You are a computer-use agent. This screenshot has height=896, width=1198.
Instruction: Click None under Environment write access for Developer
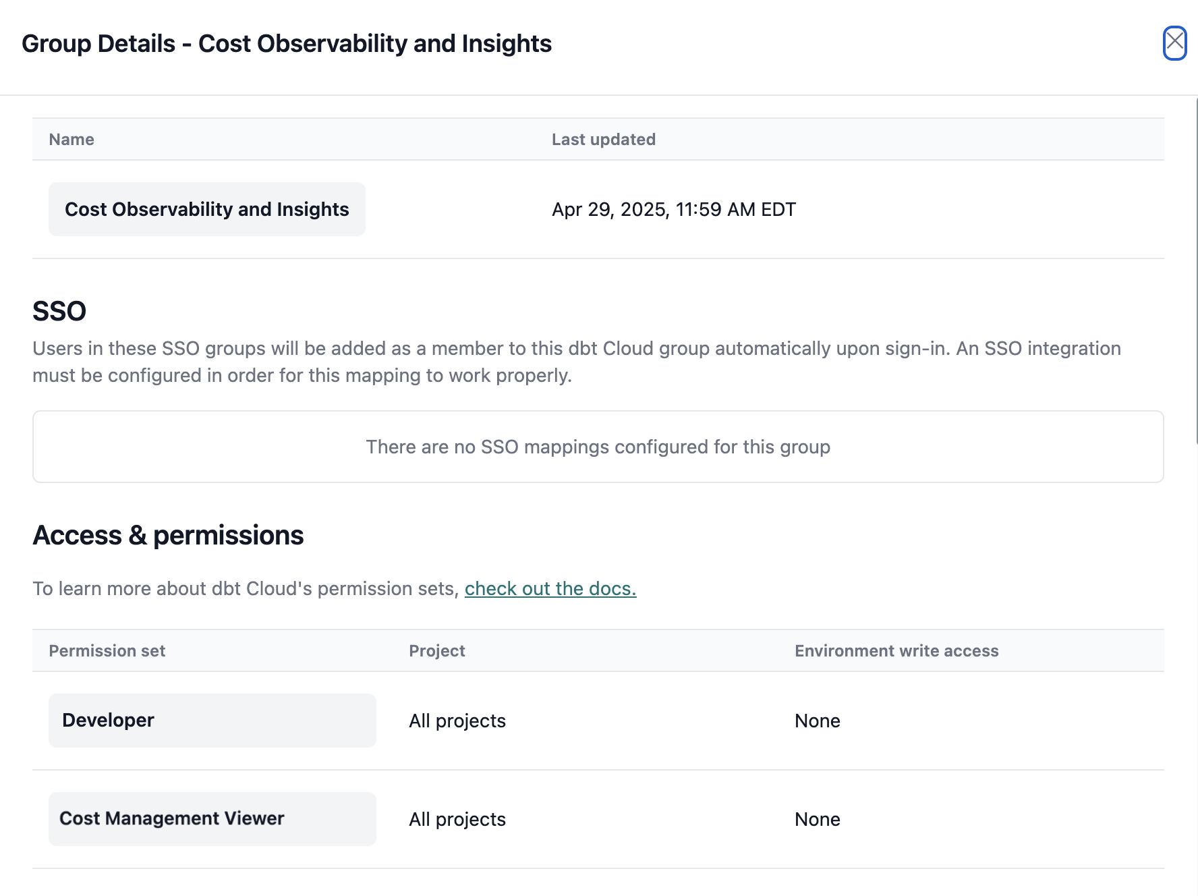tap(817, 720)
